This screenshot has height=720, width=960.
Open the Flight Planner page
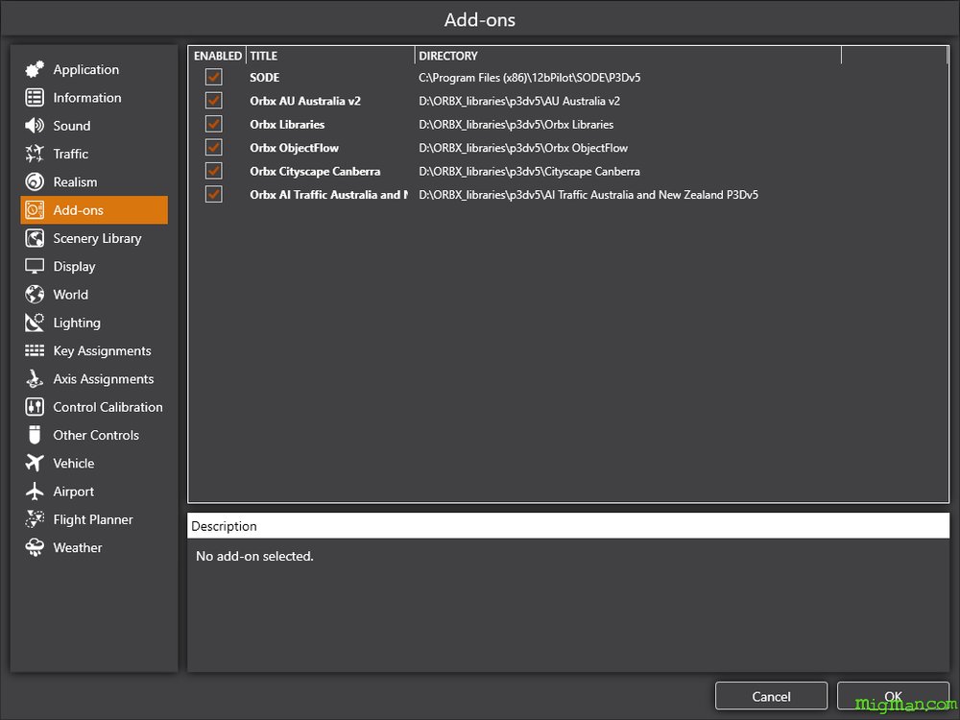[x=94, y=519]
